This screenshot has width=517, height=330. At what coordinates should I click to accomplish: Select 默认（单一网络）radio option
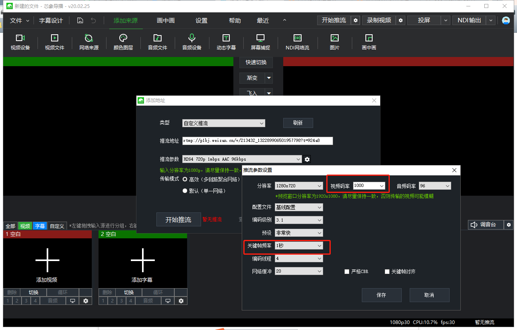tap(185, 191)
